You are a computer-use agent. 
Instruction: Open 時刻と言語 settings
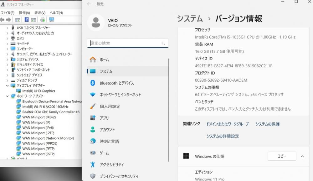(128, 141)
